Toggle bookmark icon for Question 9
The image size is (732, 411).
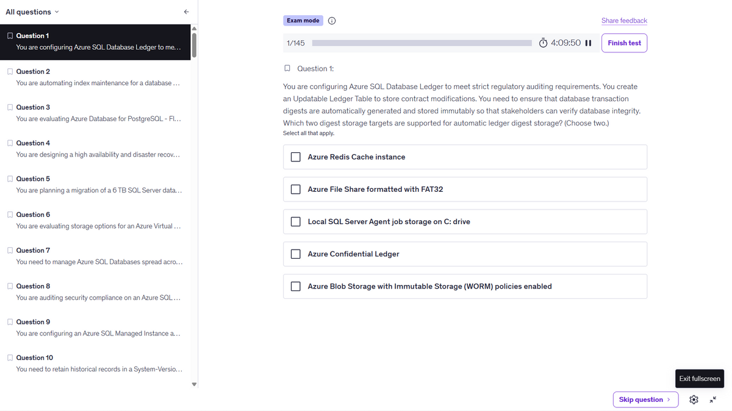click(x=10, y=321)
